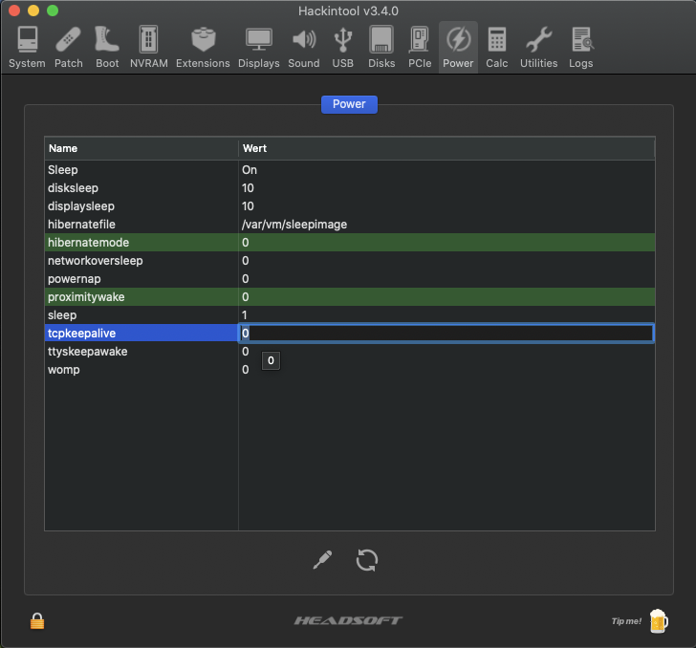The height and width of the screenshot is (648, 696).
Task: Open the System toolbar section
Action: (x=27, y=48)
